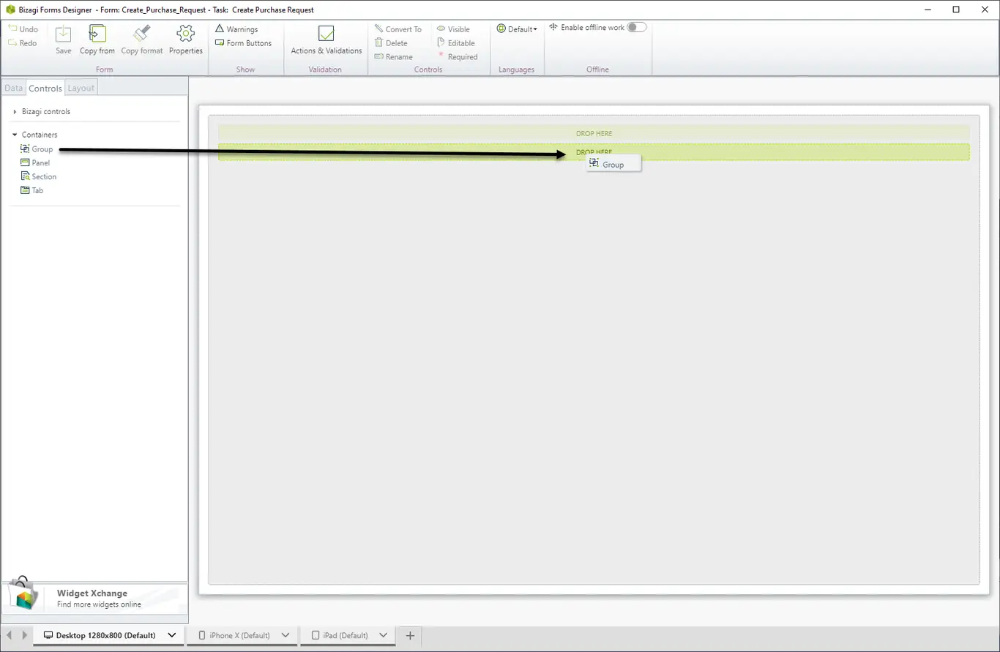Image resolution: width=1000 pixels, height=652 pixels.
Task: Click the right navigation arrow beside device tabs
Action: click(25, 635)
